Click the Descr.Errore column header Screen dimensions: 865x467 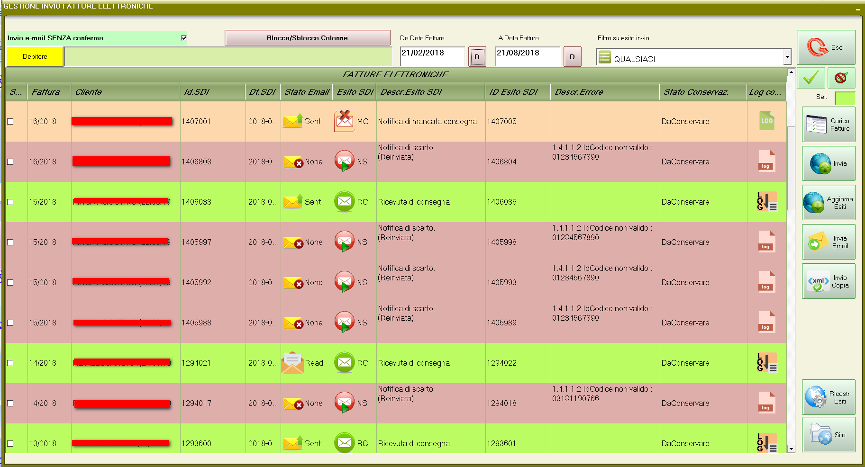[x=604, y=92]
